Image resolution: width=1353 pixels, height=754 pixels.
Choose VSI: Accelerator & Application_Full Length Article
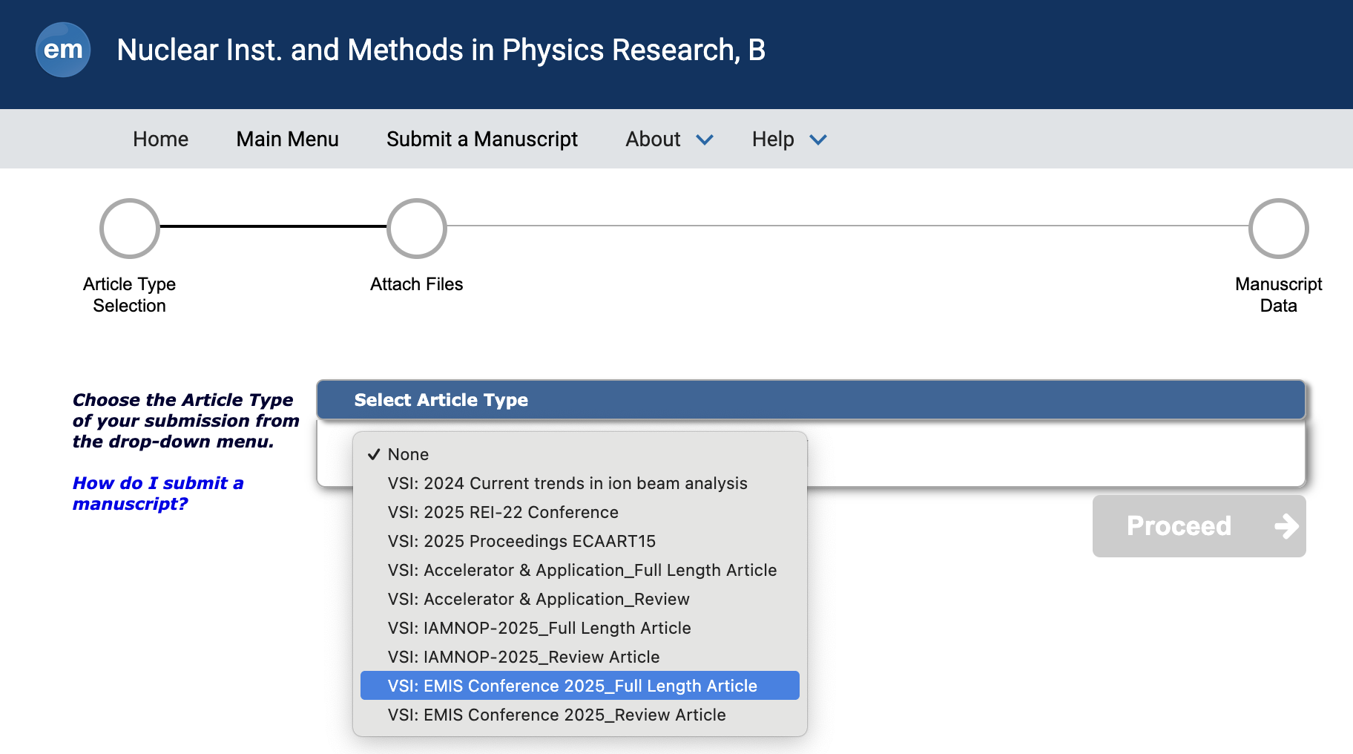pos(582,570)
